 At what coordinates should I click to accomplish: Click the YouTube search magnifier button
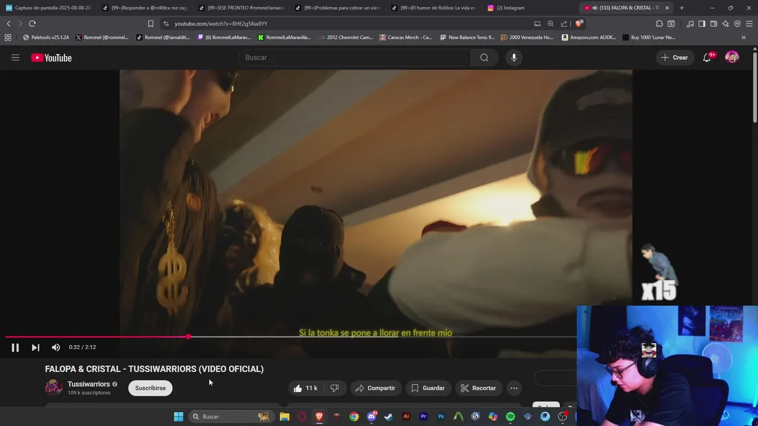(484, 57)
